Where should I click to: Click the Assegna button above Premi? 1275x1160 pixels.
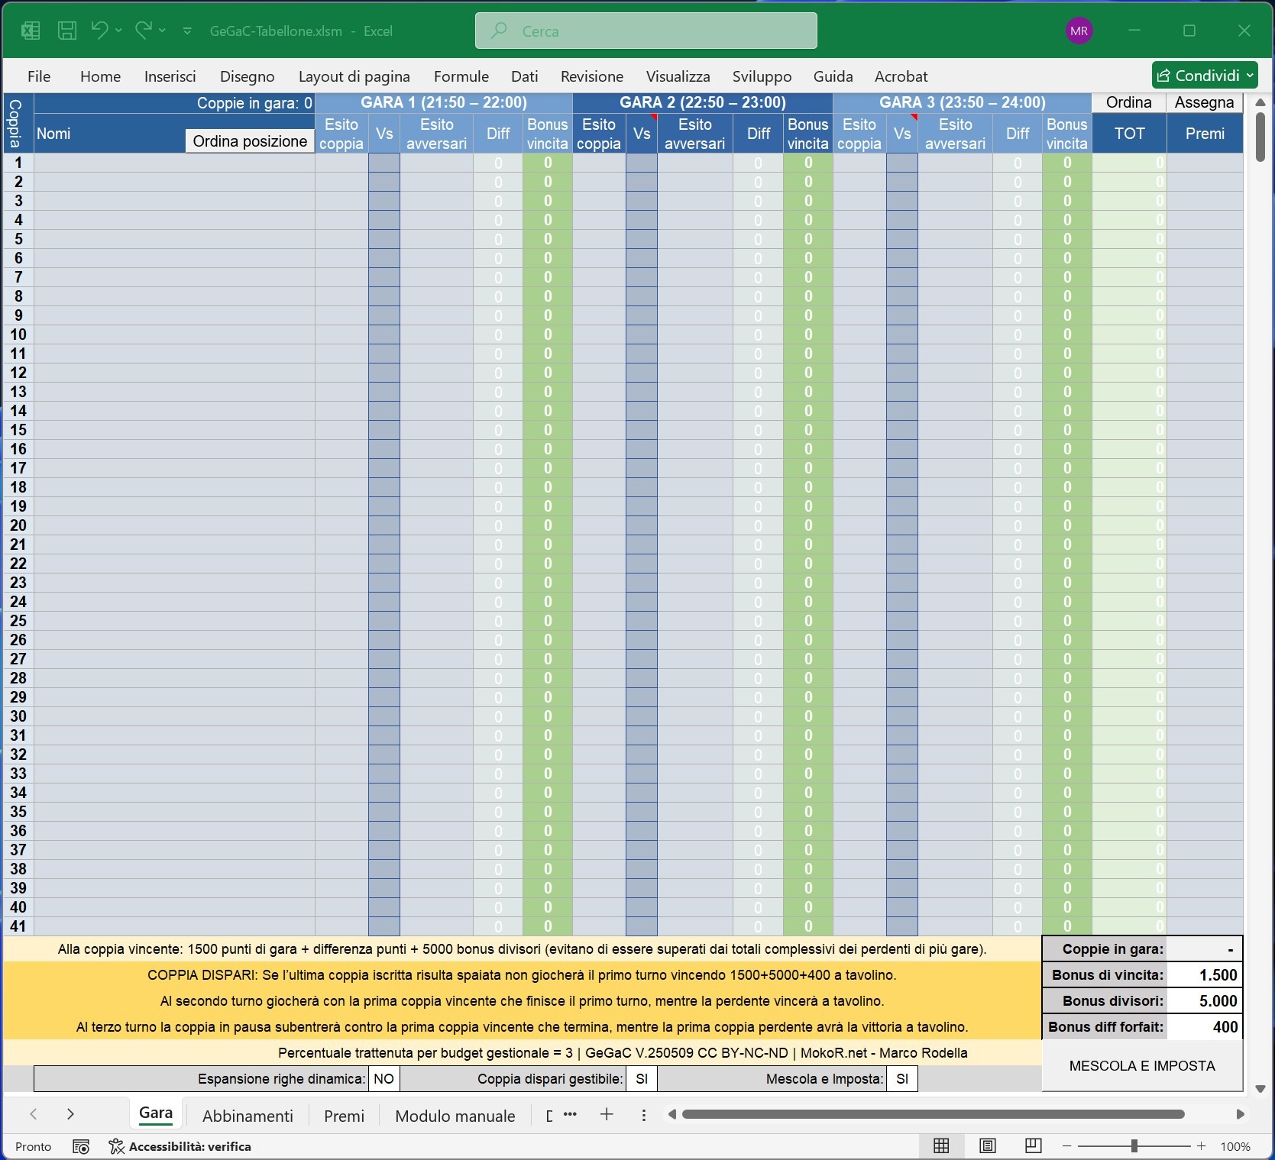1204,102
